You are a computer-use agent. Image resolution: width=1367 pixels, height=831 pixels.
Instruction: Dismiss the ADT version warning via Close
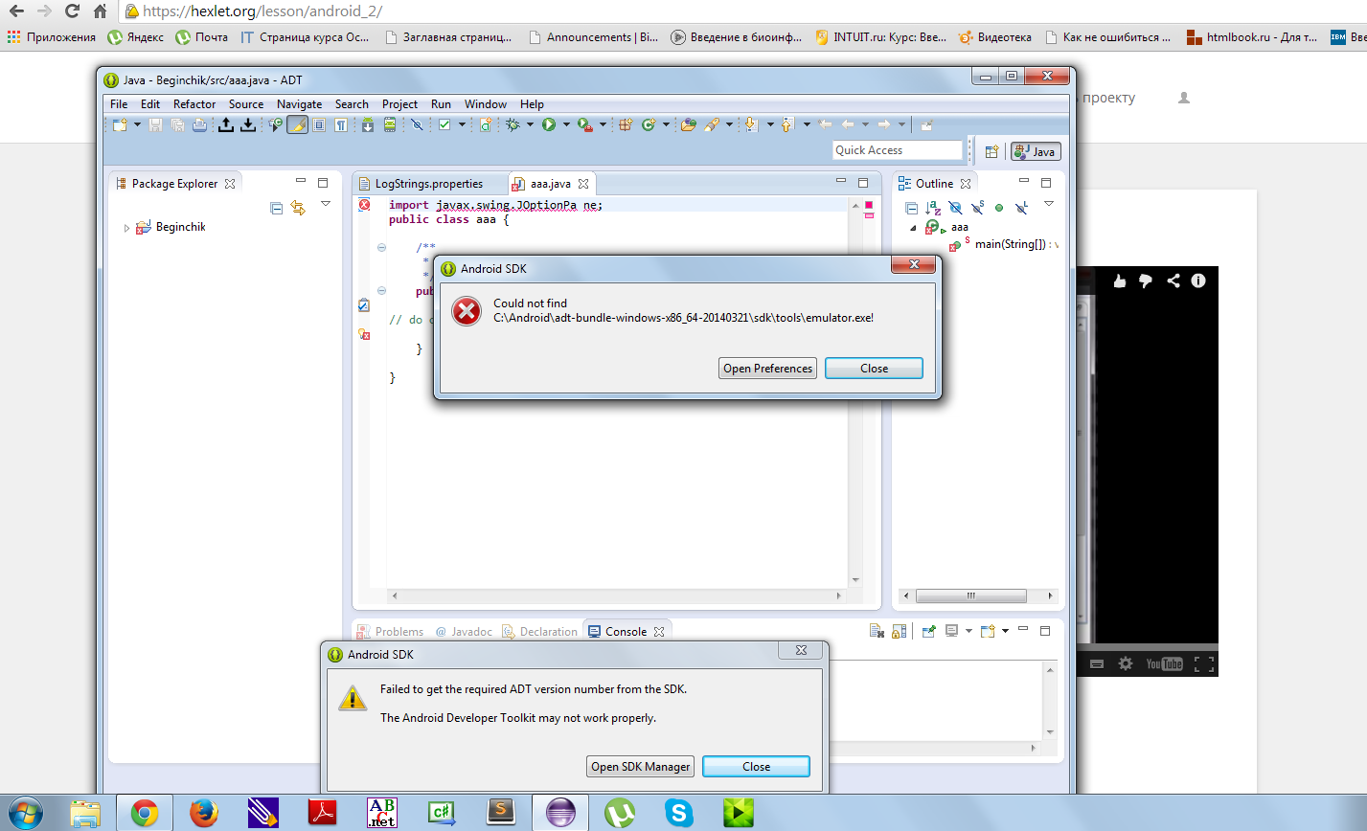tap(756, 767)
